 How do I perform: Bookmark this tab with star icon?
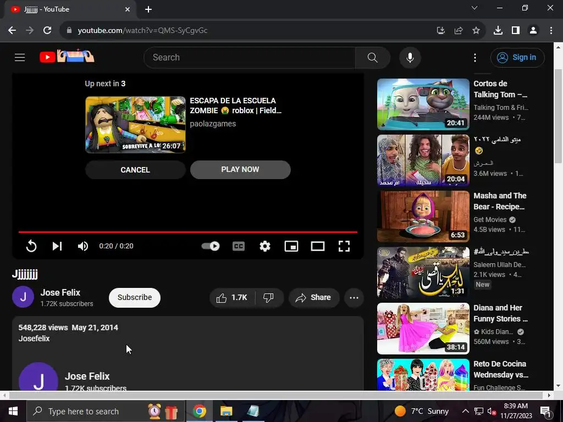coord(476,31)
